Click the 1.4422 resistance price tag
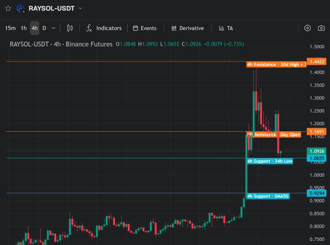This screenshot has height=245, width=330. tap(316, 62)
